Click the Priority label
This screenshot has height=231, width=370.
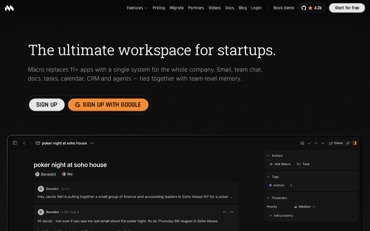[x=272, y=207]
